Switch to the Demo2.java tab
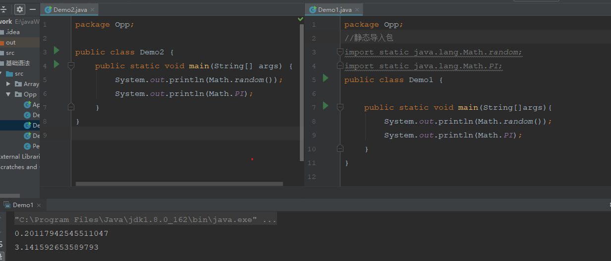Image resolution: width=611 pixels, height=261 pixels. pyautogui.click(x=69, y=9)
